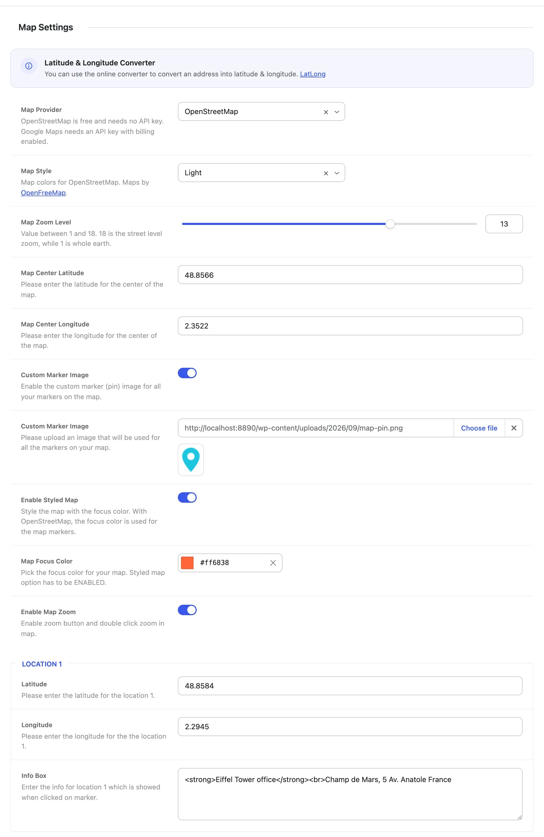Open the OpenStreetMap combo box
544x837 pixels.
pos(261,111)
